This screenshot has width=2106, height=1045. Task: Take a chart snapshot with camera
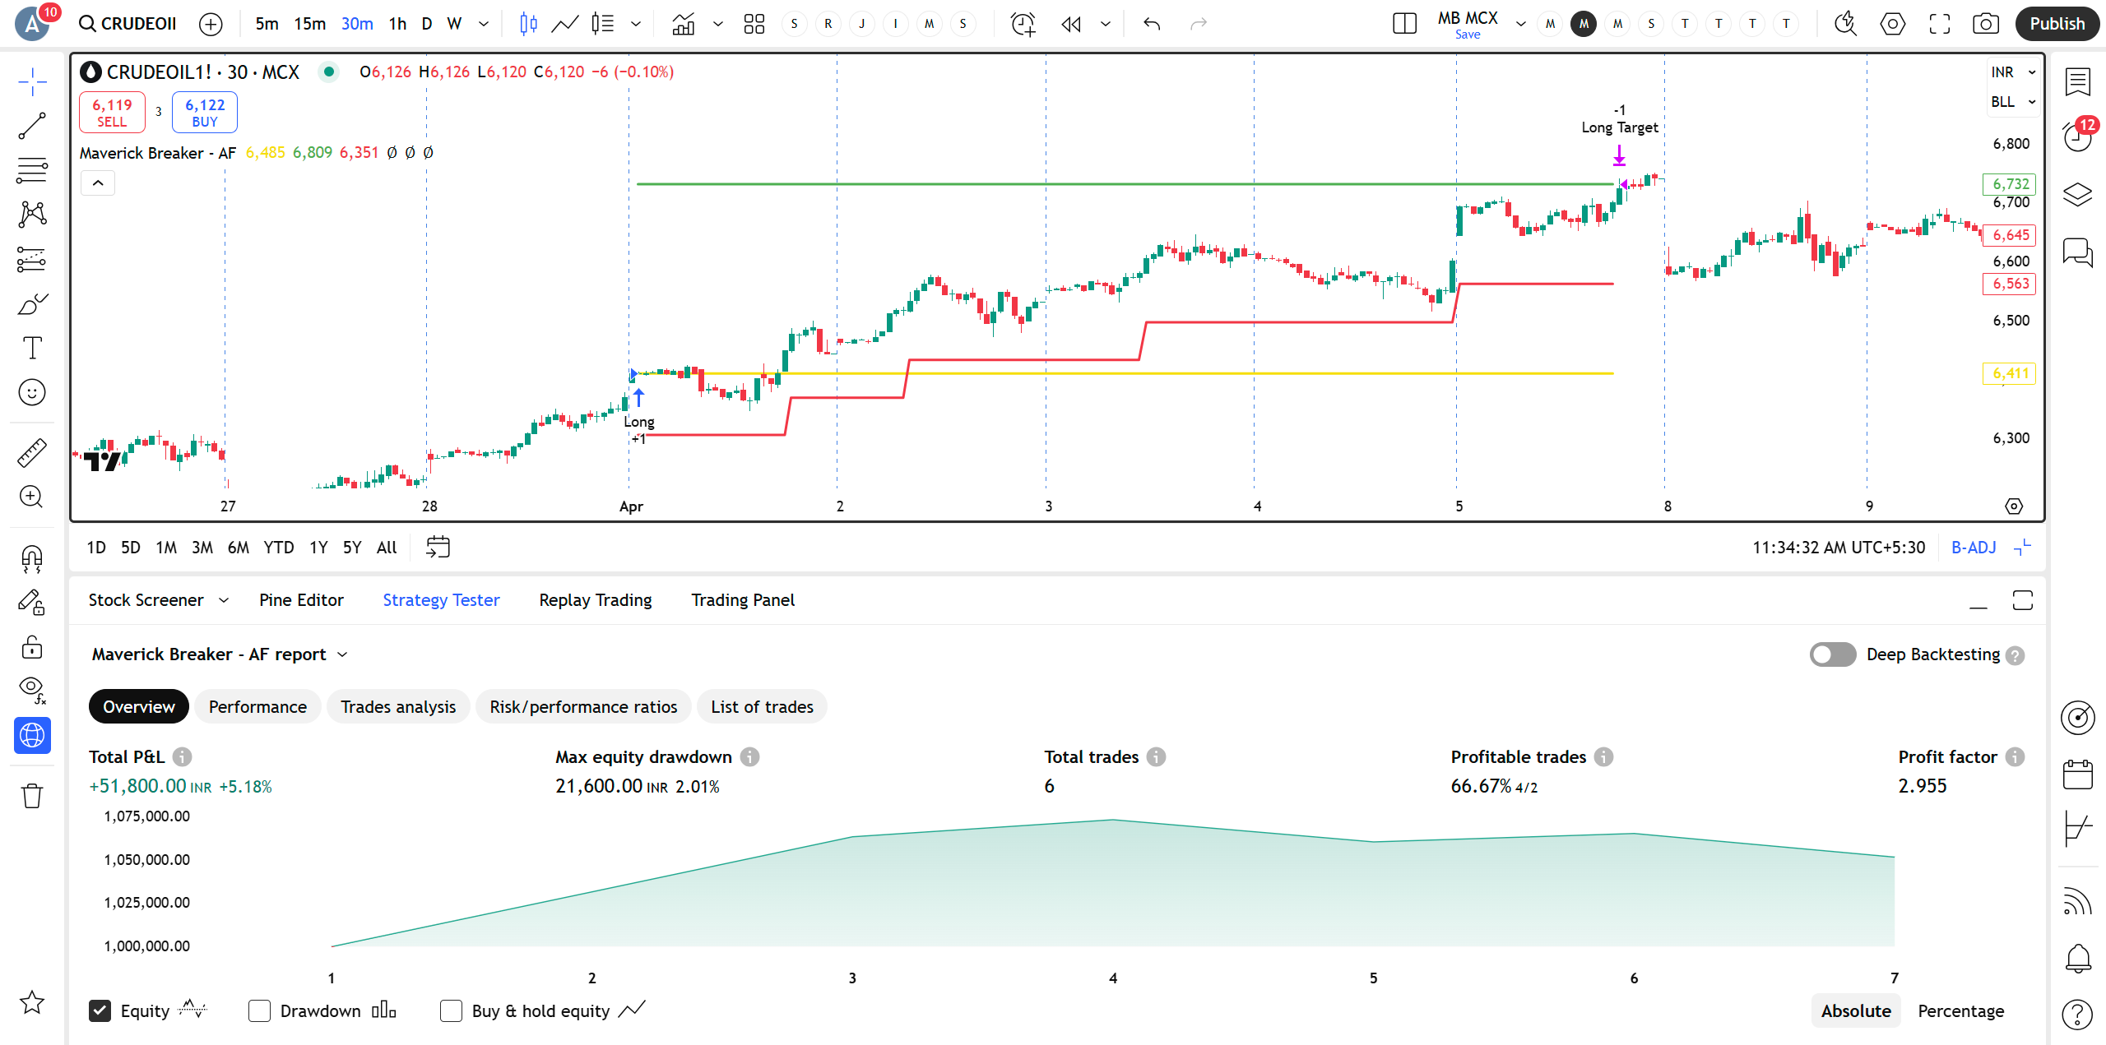coord(1985,24)
